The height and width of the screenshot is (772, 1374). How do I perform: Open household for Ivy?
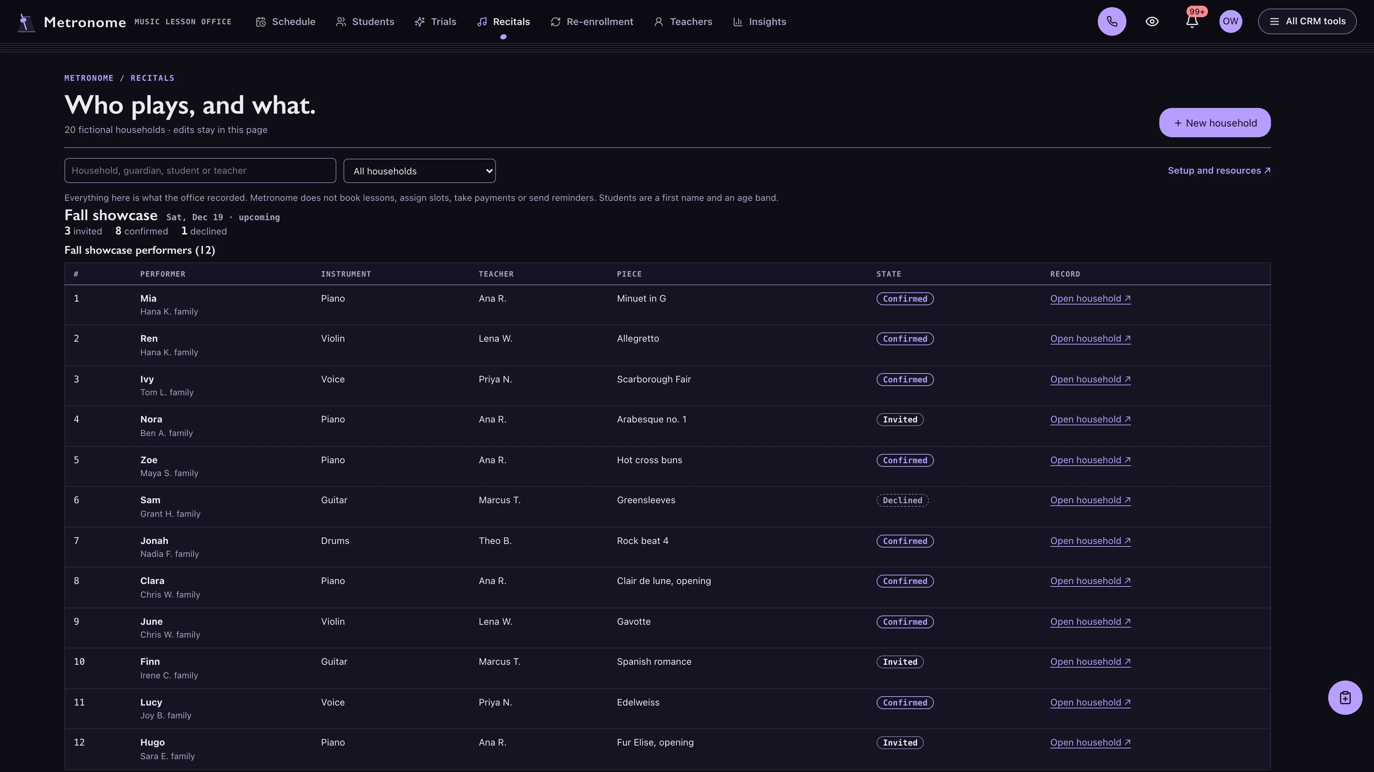pos(1090,379)
